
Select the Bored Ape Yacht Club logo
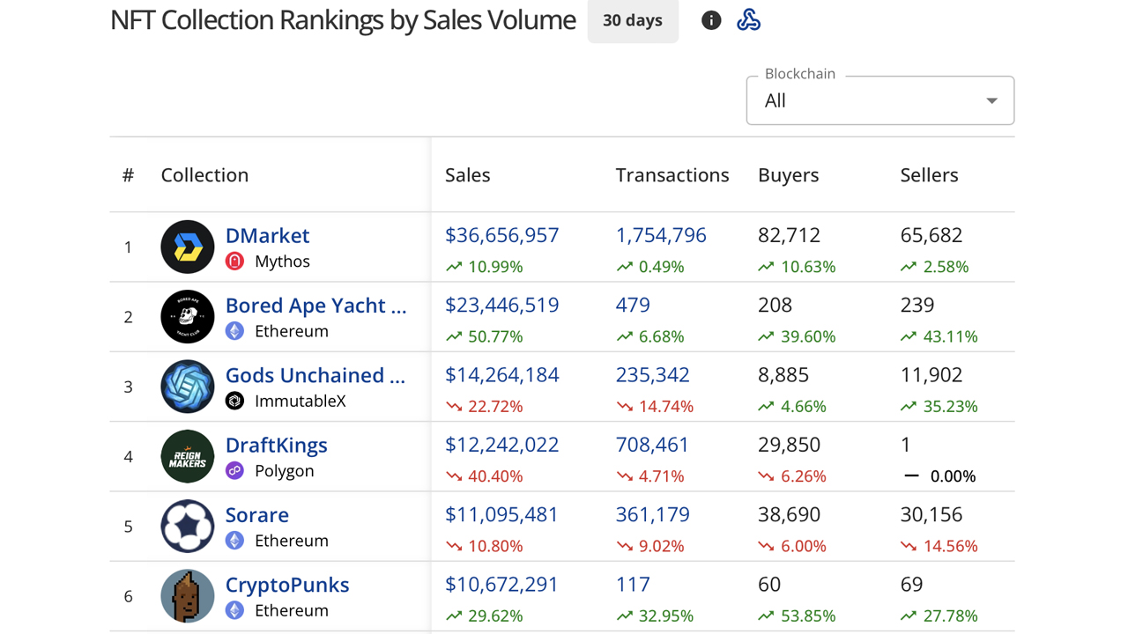coord(187,316)
